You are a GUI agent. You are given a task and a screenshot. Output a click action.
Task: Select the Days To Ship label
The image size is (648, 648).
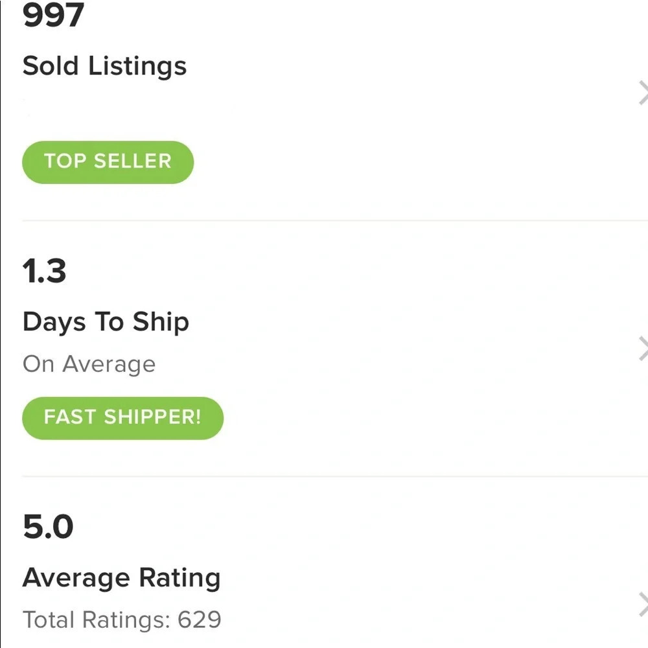pyautogui.click(x=106, y=321)
